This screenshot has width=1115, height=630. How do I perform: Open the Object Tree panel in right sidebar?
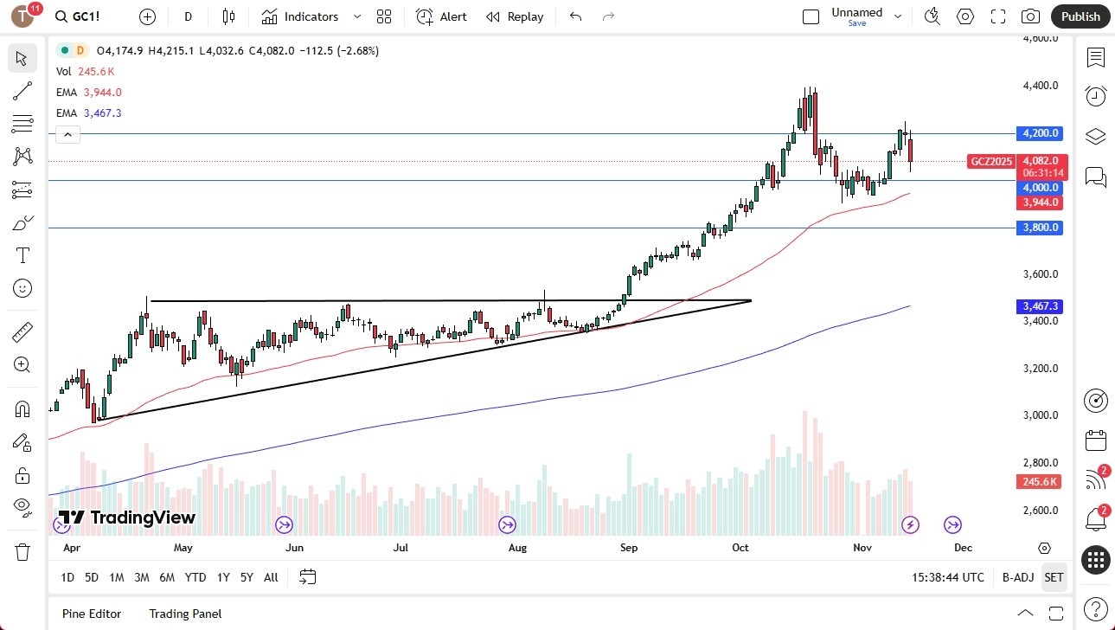click(x=1096, y=136)
